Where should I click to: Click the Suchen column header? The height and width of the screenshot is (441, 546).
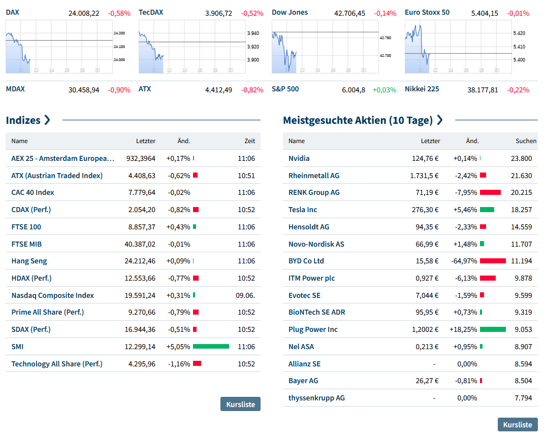coord(526,141)
